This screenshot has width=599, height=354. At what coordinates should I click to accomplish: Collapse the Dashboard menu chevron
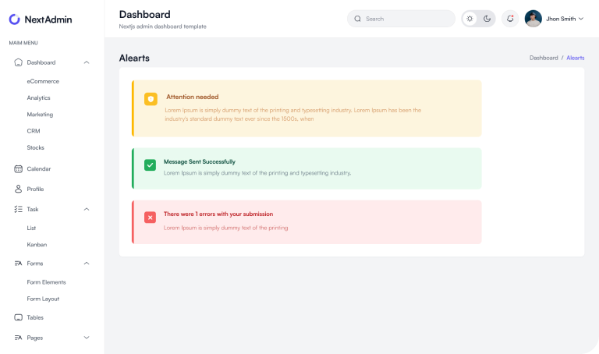coord(87,62)
